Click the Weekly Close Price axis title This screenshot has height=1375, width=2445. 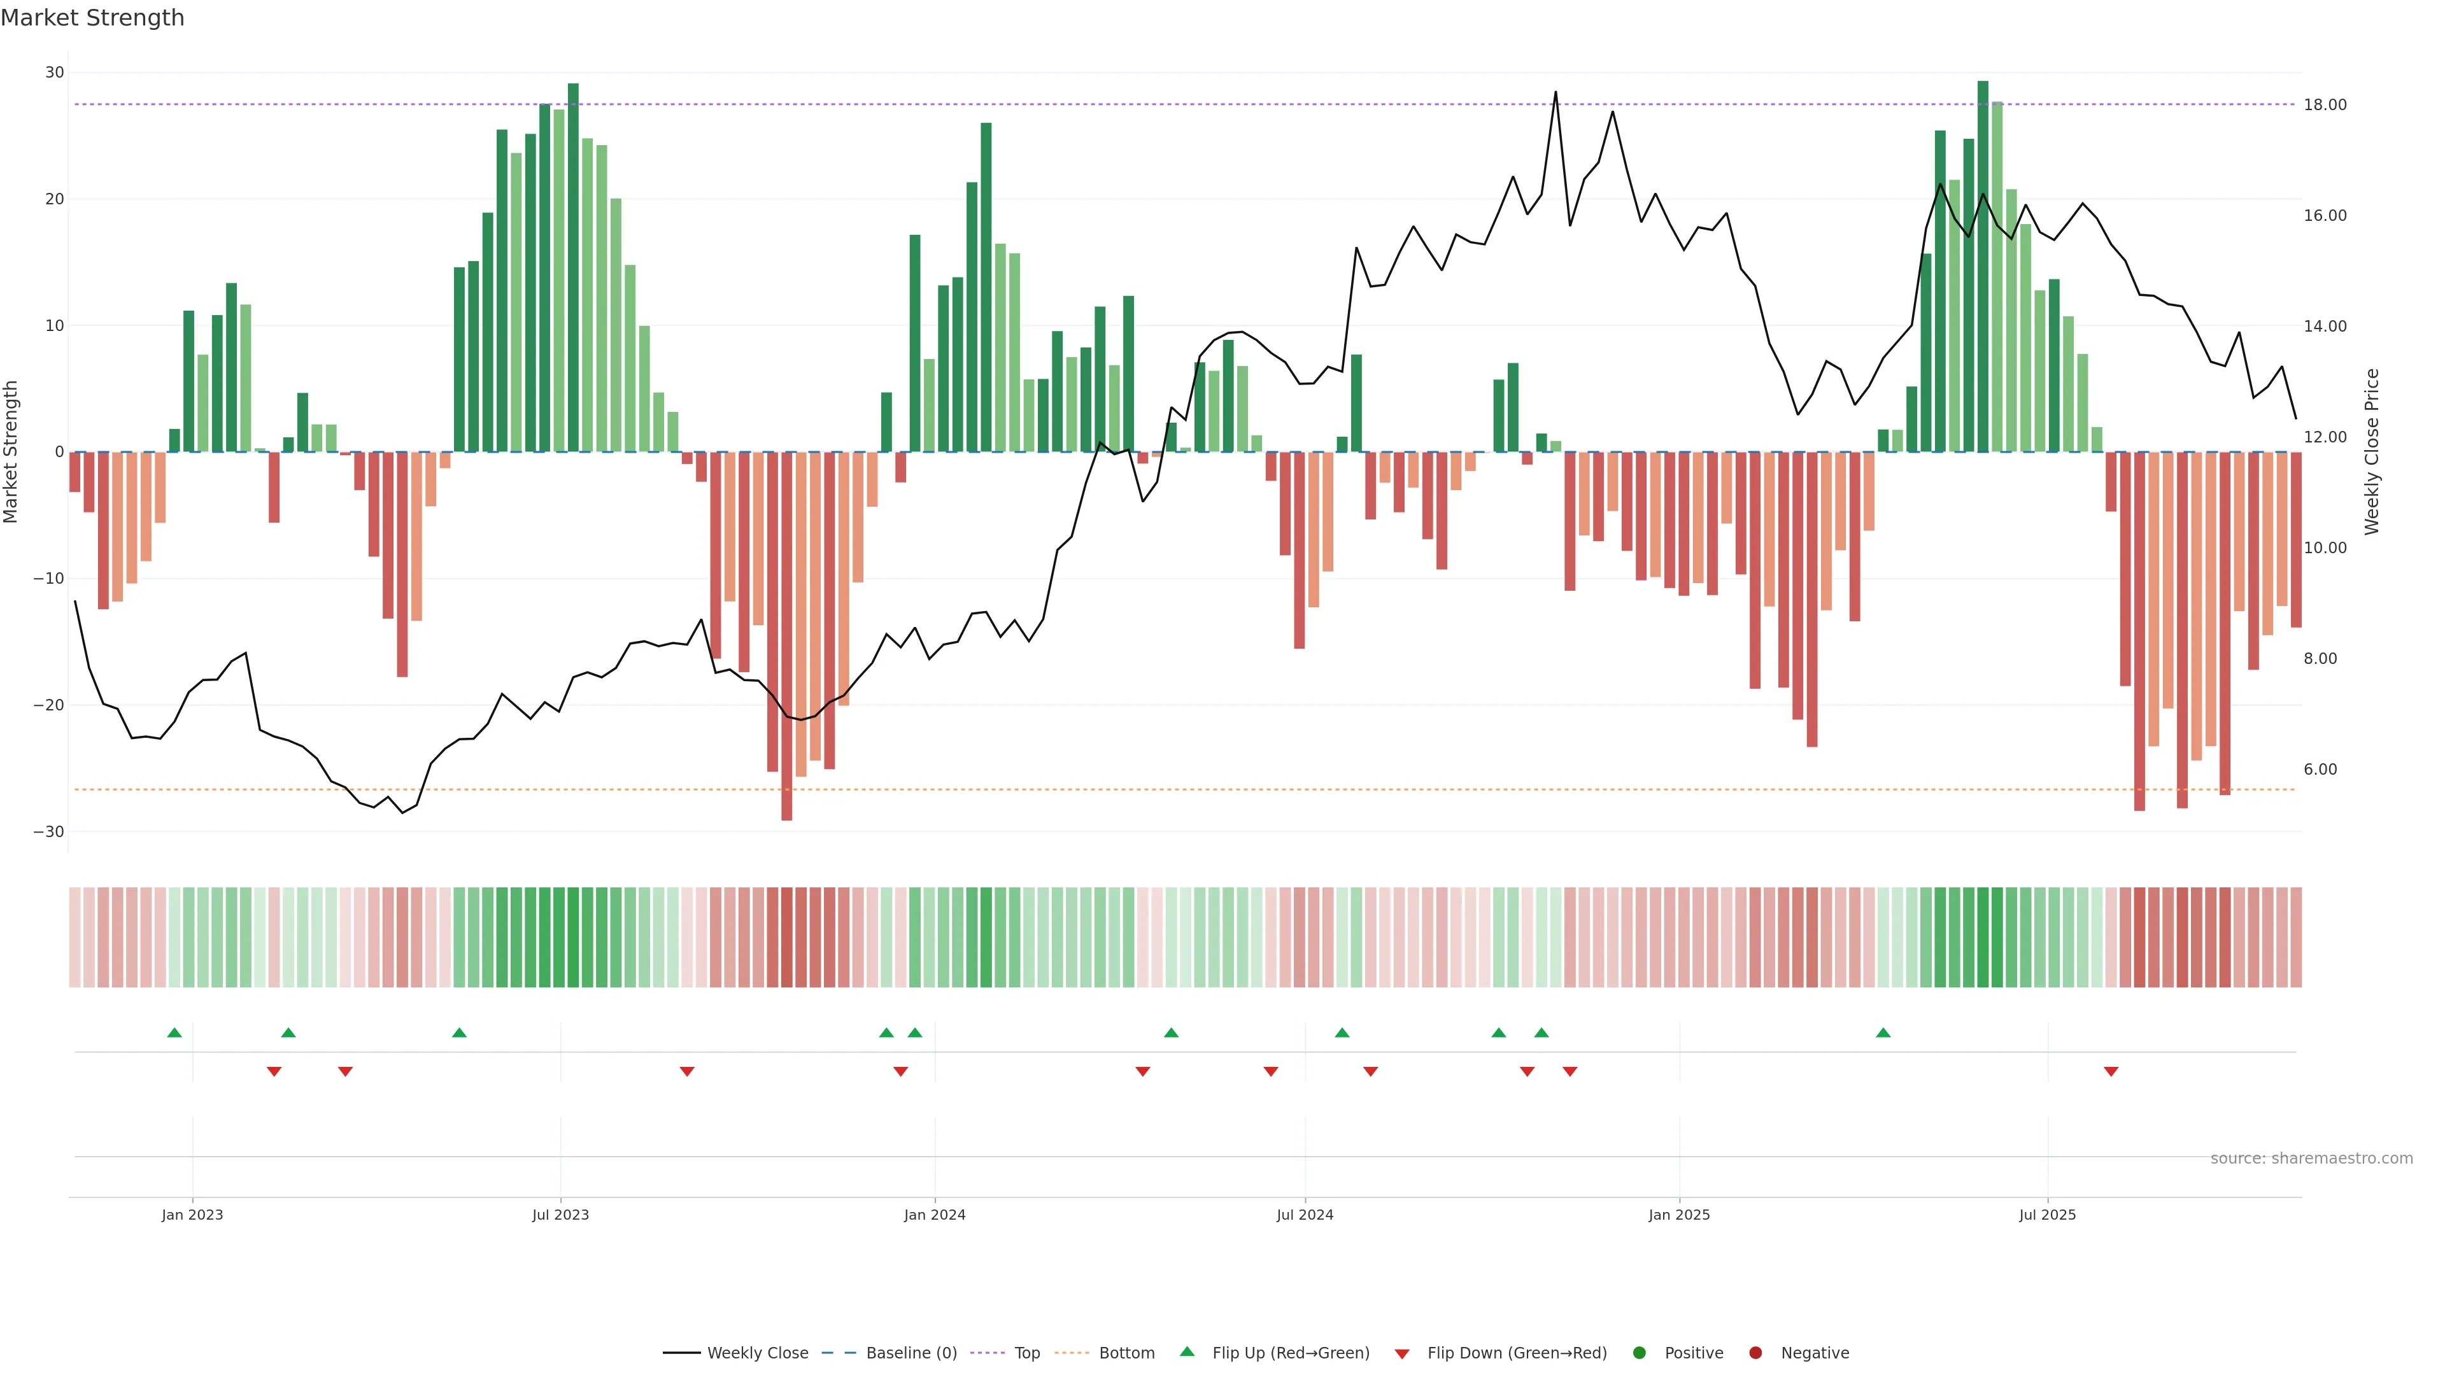2371,452
